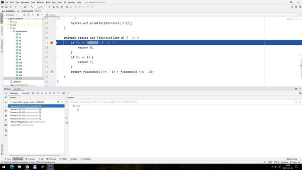The width and height of the screenshot is (302, 170).
Task: Click the Build hammer icon in toolbar
Action: click(32, 7)
